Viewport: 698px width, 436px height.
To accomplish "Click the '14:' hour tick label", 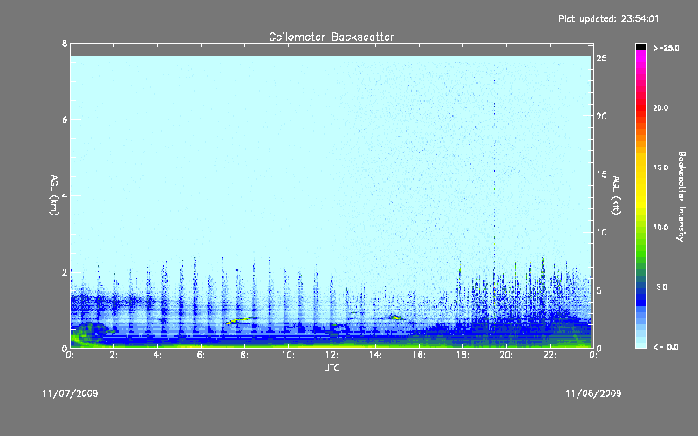I will 376,355.
